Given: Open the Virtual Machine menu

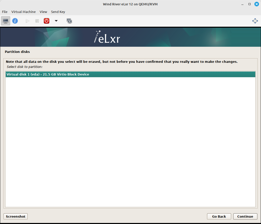Looking at the screenshot, I should pyautogui.click(x=23, y=12).
